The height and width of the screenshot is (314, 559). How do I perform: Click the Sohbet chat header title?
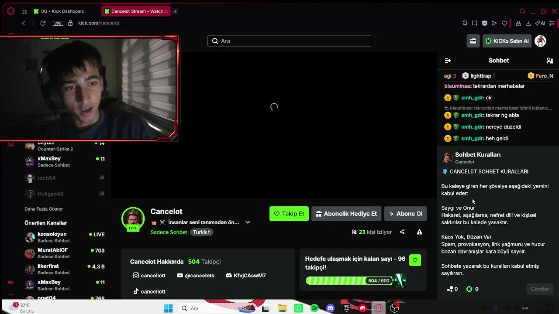pyautogui.click(x=499, y=61)
